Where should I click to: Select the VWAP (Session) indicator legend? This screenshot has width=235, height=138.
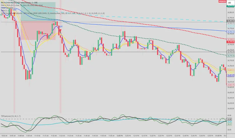tap(7, 8)
